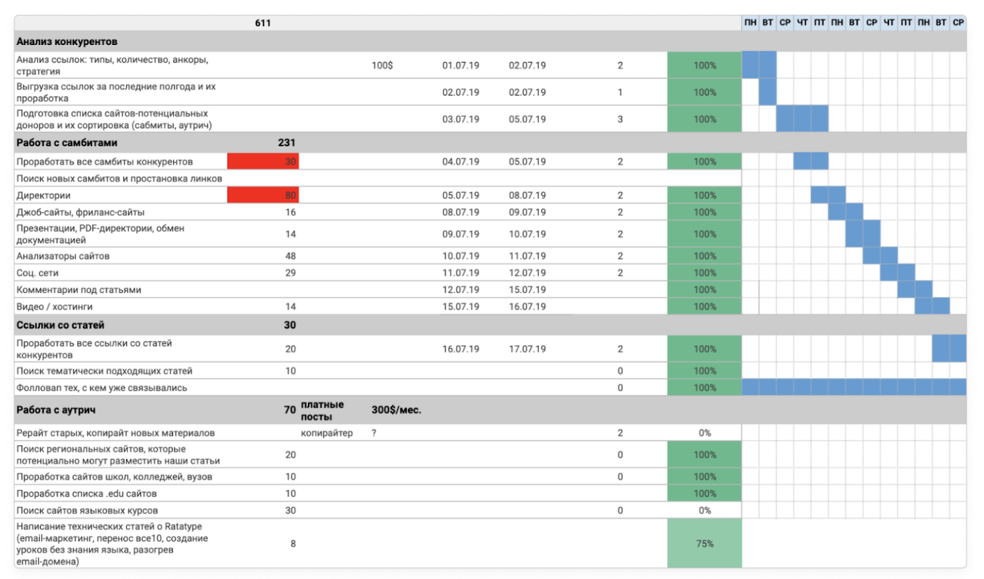Viewport: 984px width, 579px height.
Task: Click the total 611 cell at top
Action: (x=263, y=23)
